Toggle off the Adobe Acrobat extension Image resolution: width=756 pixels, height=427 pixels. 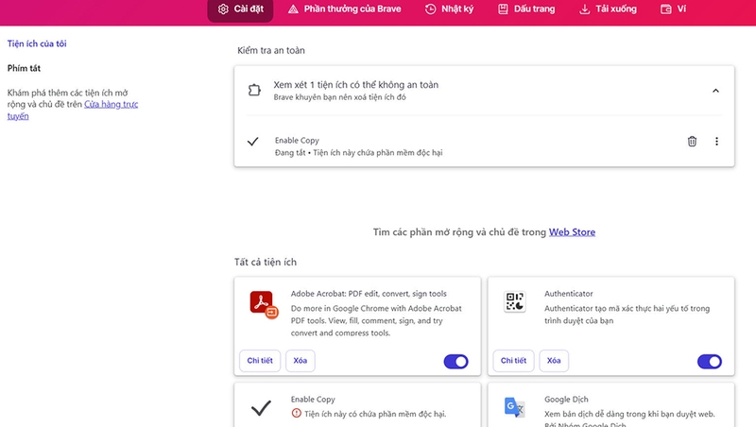[455, 362]
